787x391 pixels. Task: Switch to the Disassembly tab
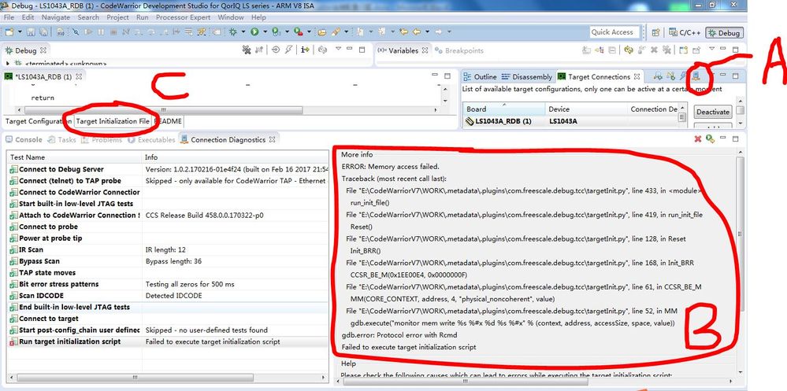click(527, 76)
